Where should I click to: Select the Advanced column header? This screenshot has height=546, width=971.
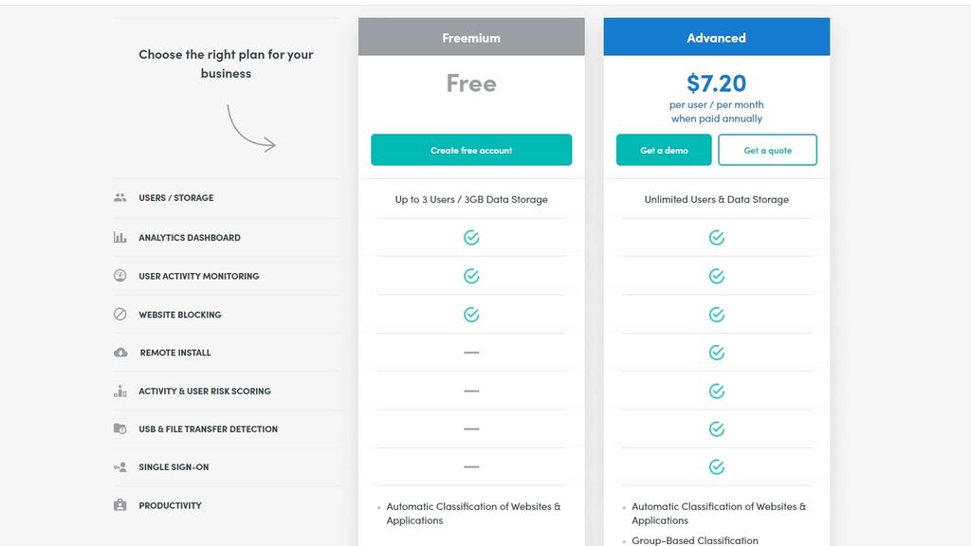click(x=716, y=37)
